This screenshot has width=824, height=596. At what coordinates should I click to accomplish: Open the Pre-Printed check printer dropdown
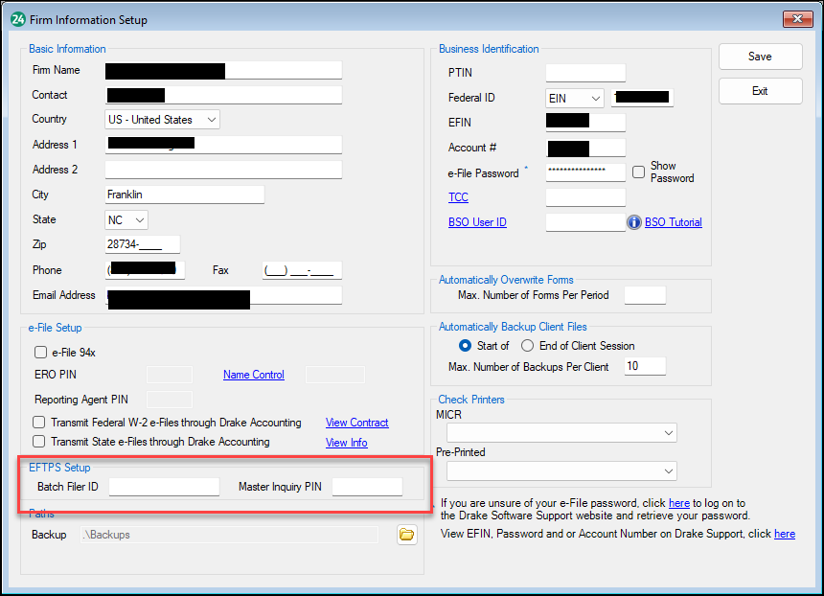[x=669, y=470]
